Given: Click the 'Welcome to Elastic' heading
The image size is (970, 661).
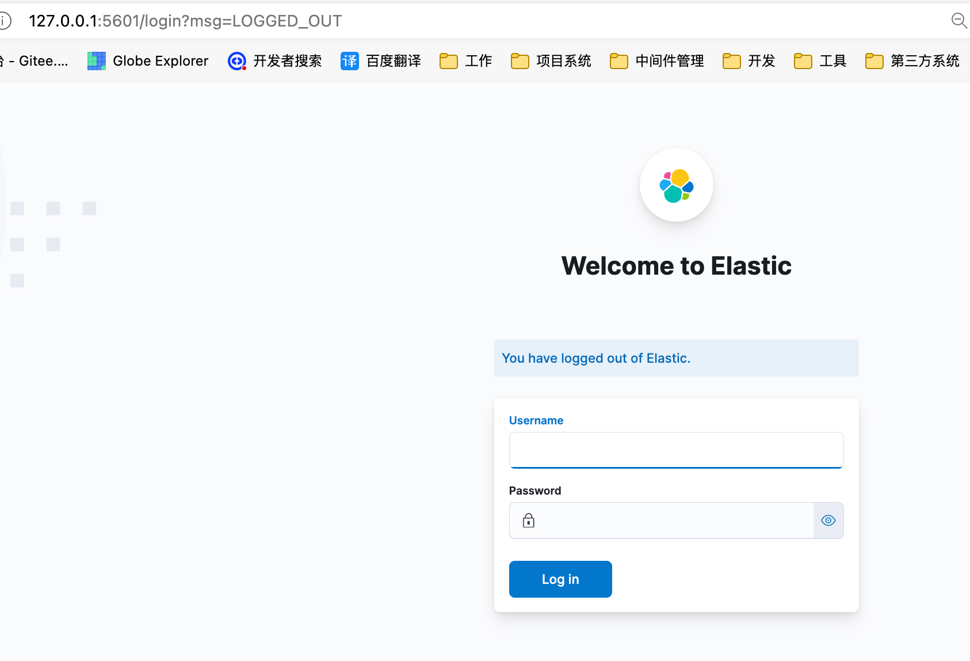Looking at the screenshot, I should coord(677,266).
